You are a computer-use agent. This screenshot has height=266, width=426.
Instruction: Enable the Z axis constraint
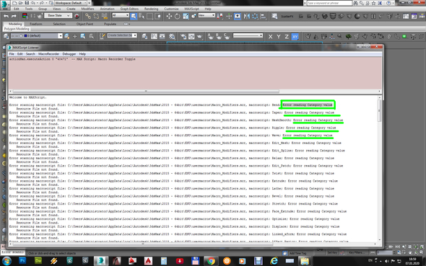287,36
